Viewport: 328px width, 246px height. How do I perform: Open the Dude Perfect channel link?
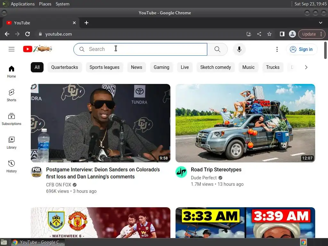tap(204, 178)
